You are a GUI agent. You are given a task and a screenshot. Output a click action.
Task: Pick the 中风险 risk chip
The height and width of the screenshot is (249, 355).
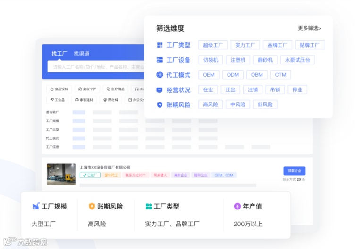(238, 104)
